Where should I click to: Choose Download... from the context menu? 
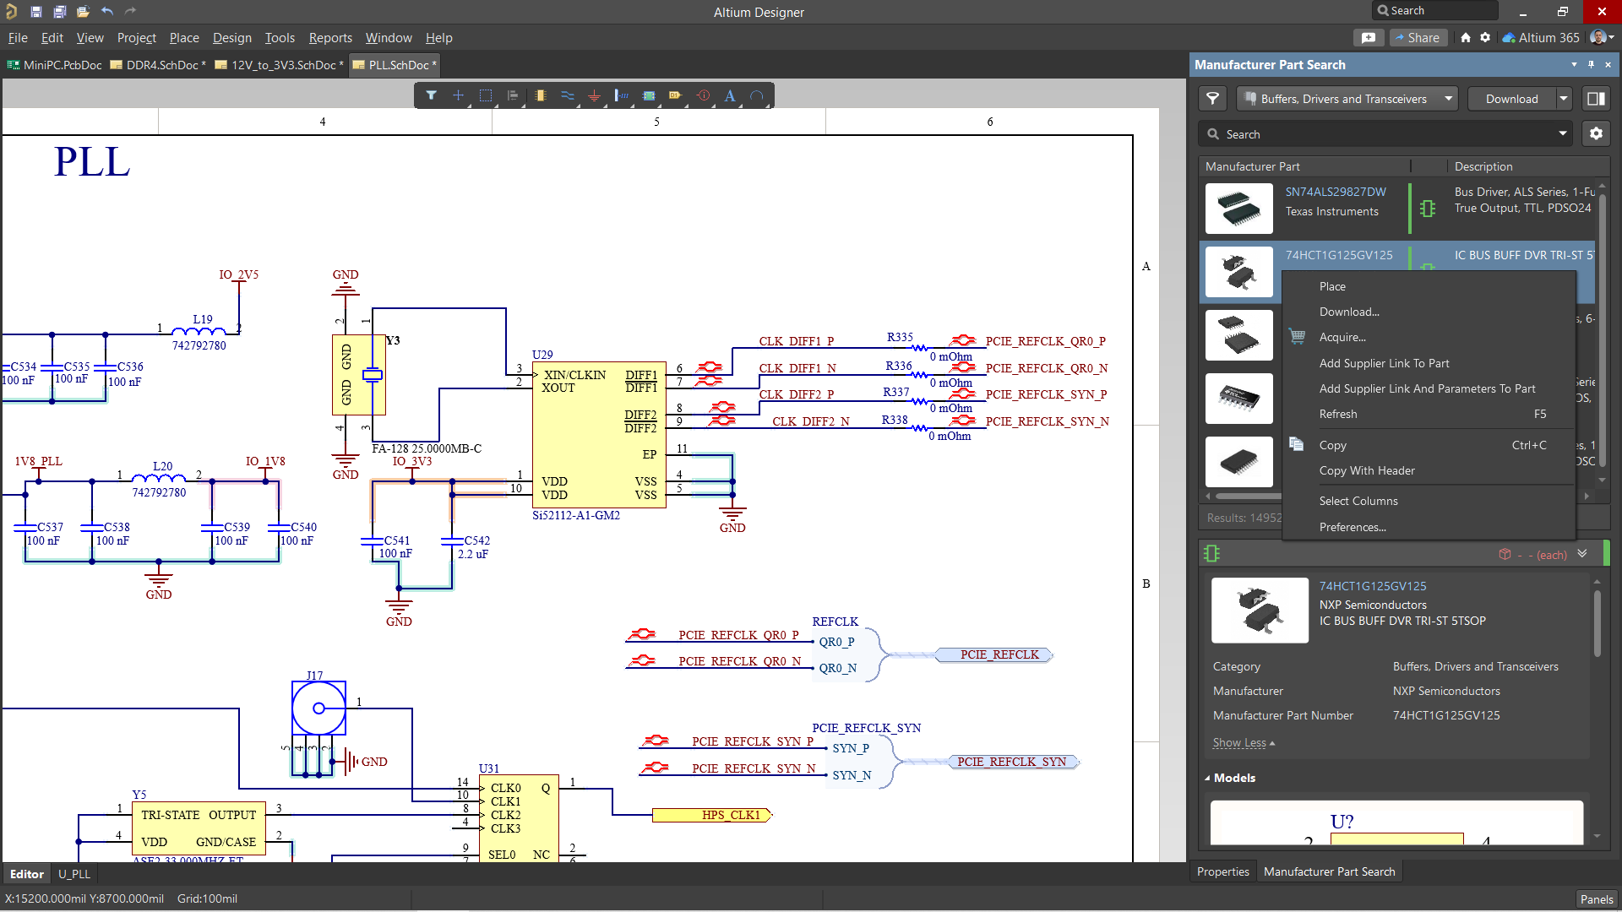[1349, 312]
